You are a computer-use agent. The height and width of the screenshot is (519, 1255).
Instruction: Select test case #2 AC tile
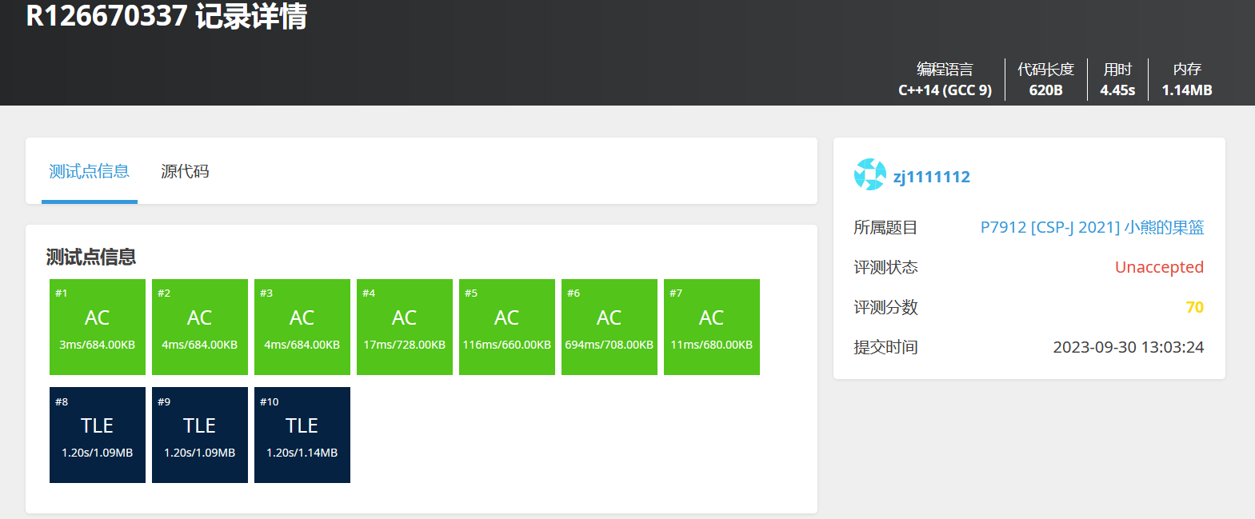coord(200,327)
